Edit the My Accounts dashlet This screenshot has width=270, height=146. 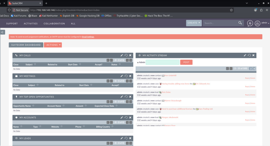(x=122, y=118)
